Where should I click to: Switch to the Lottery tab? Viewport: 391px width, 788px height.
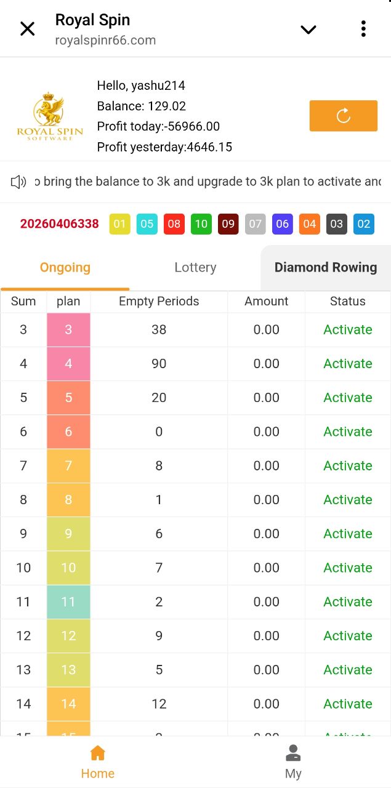coord(195,267)
